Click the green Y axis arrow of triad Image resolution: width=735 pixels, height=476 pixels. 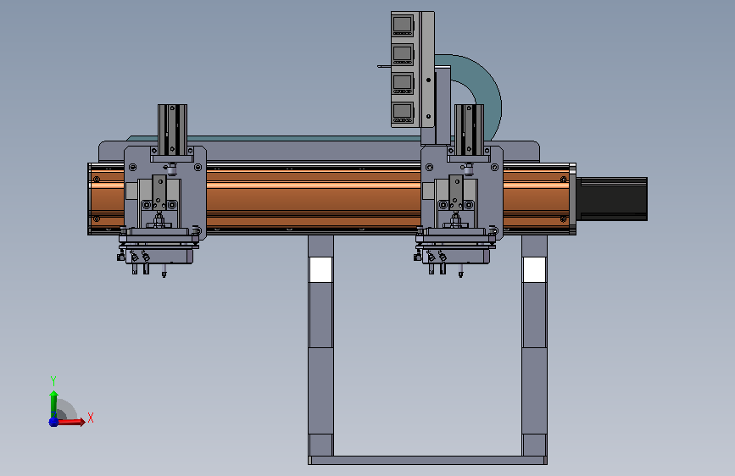point(53,403)
